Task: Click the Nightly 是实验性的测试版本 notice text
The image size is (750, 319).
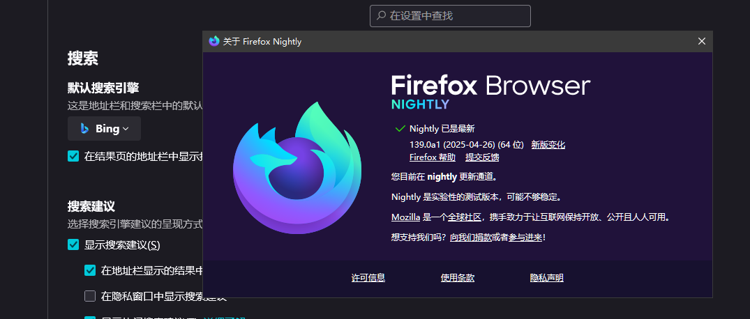Action: (477, 196)
